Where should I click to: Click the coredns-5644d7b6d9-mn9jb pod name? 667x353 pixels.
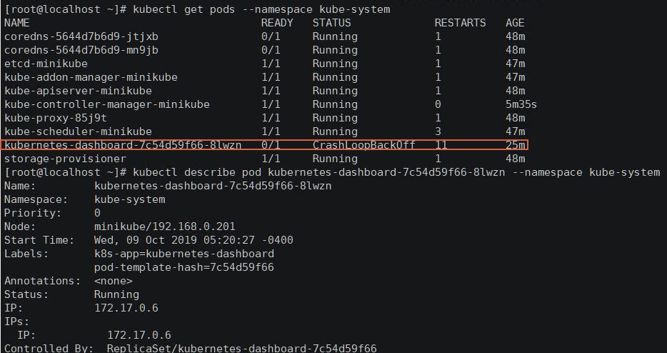[x=81, y=50]
